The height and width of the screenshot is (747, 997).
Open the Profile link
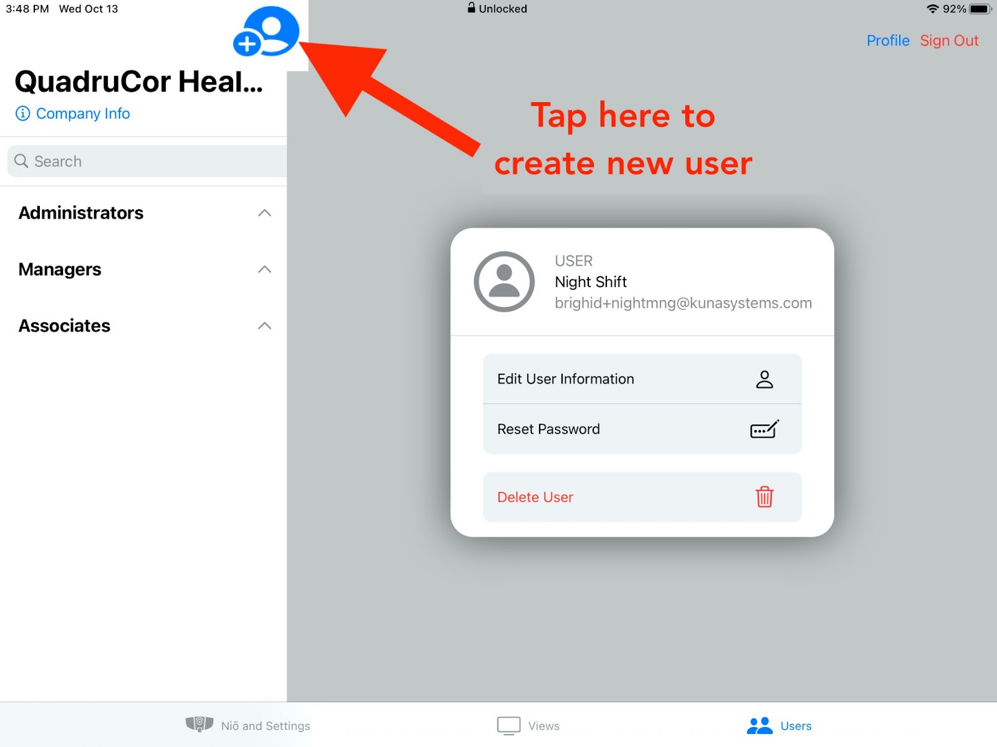click(x=887, y=40)
